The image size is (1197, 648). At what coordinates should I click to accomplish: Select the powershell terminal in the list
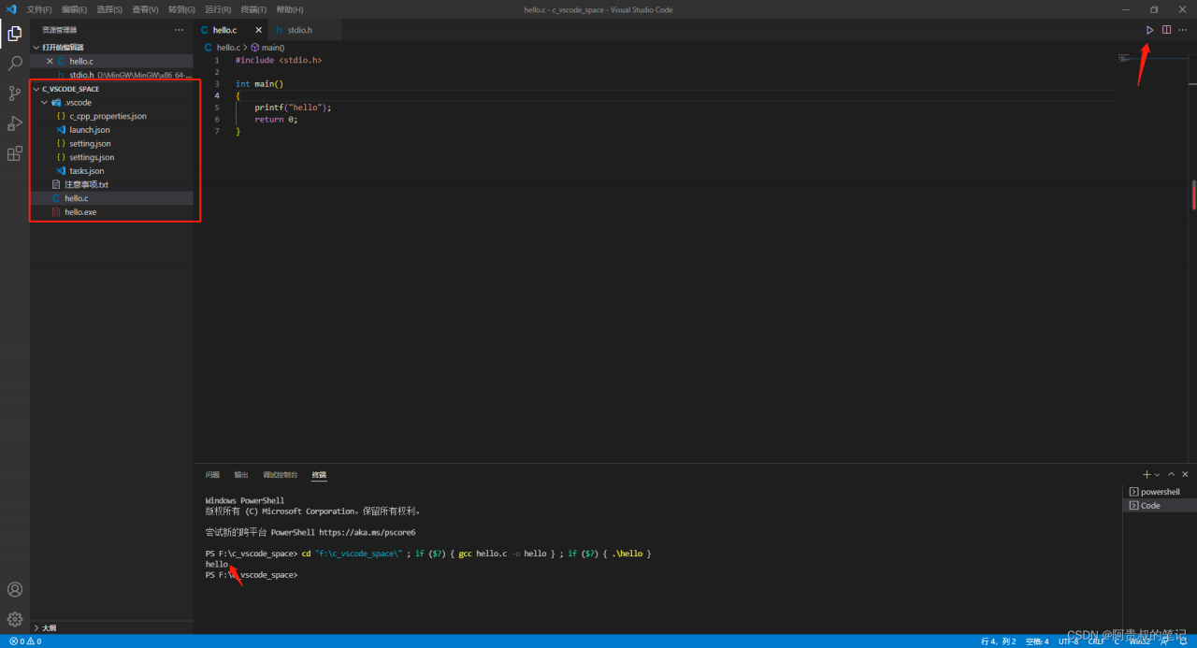click(x=1159, y=492)
